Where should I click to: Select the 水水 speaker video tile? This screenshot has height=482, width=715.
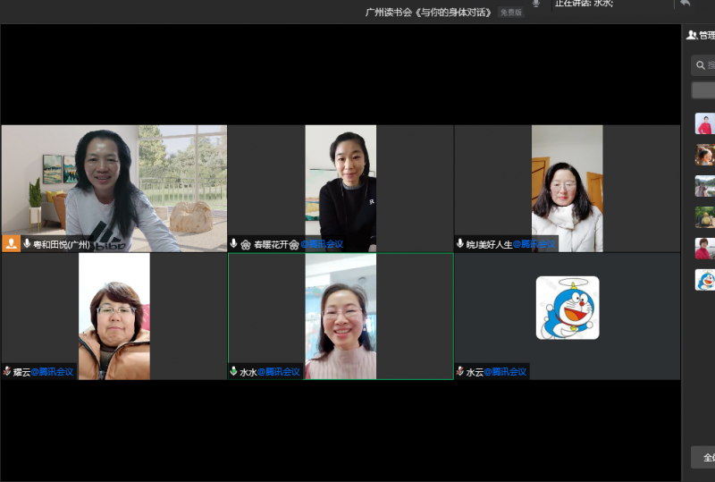click(x=341, y=316)
